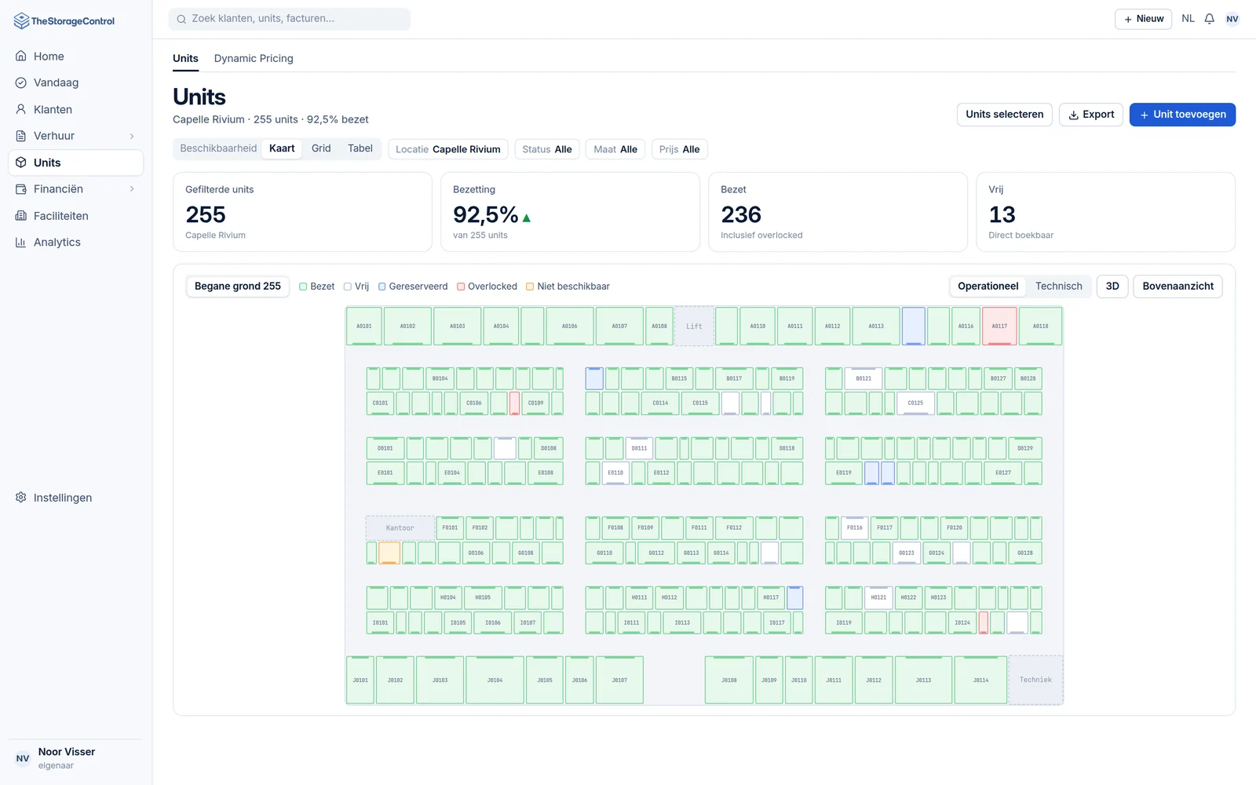The width and height of the screenshot is (1256, 785).
Task: Open Instellingen via its gear icon
Action: [x=21, y=498]
